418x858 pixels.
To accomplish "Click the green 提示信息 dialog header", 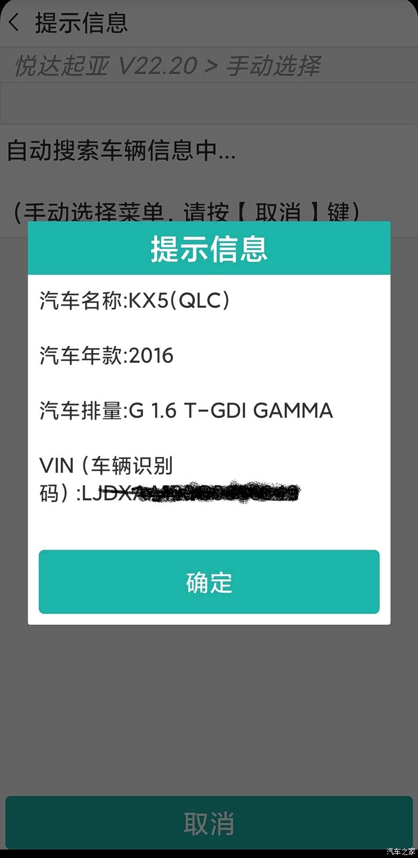I will (x=209, y=248).
